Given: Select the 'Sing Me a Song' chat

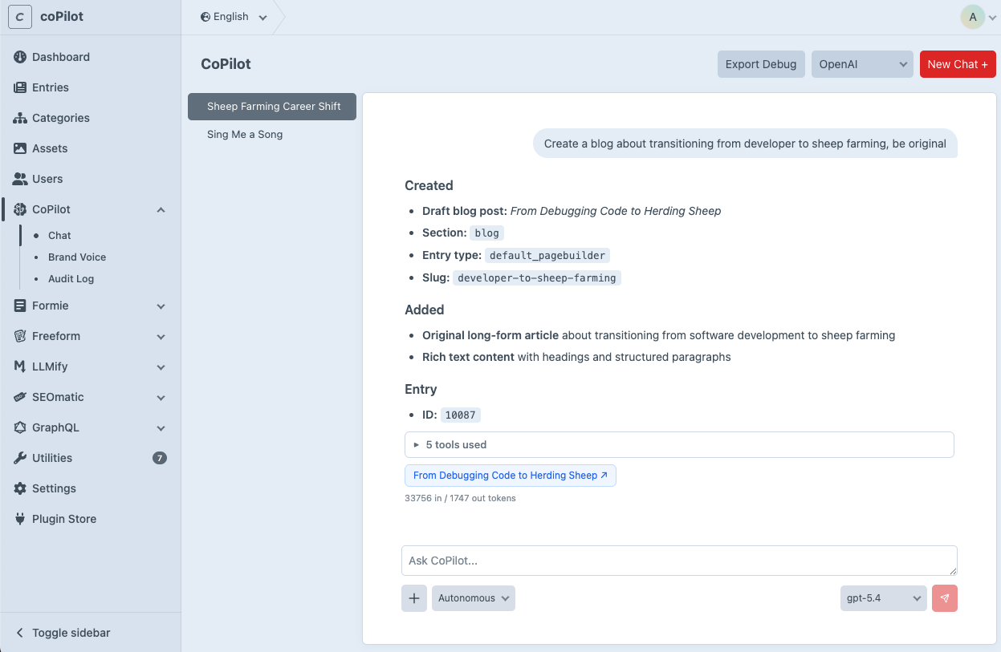Looking at the screenshot, I should (x=245, y=135).
